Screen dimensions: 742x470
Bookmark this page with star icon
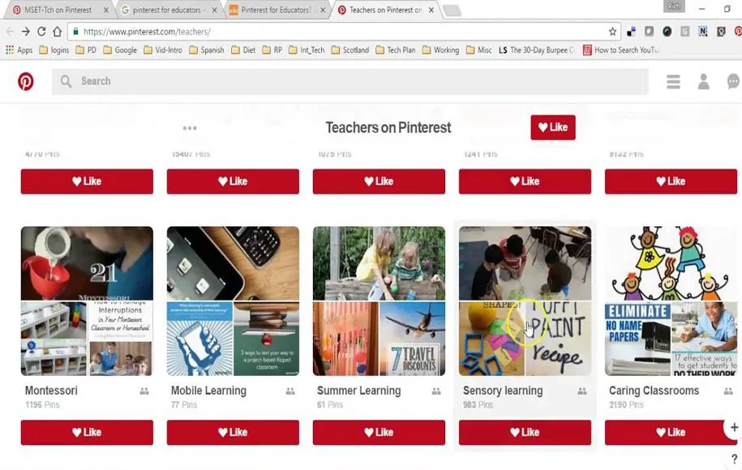coord(612,32)
